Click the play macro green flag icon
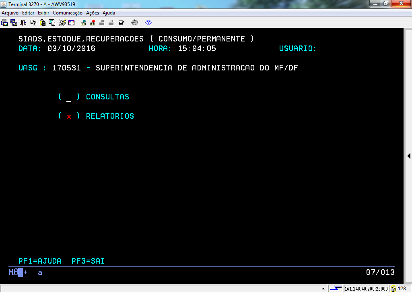This screenshot has height=293, width=412. click(84, 23)
